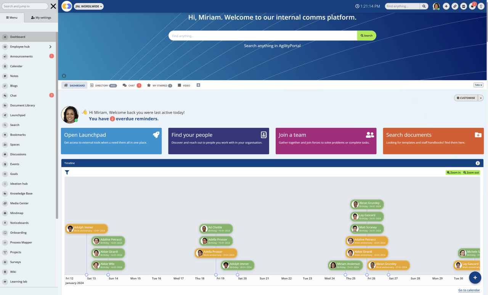Open the notifications bell in the top bar
Viewport: 488px width, 295px height.
472,6
